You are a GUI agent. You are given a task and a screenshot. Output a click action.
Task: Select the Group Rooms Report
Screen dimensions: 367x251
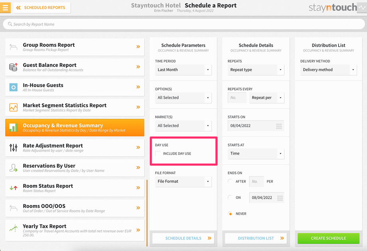click(75, 47)
